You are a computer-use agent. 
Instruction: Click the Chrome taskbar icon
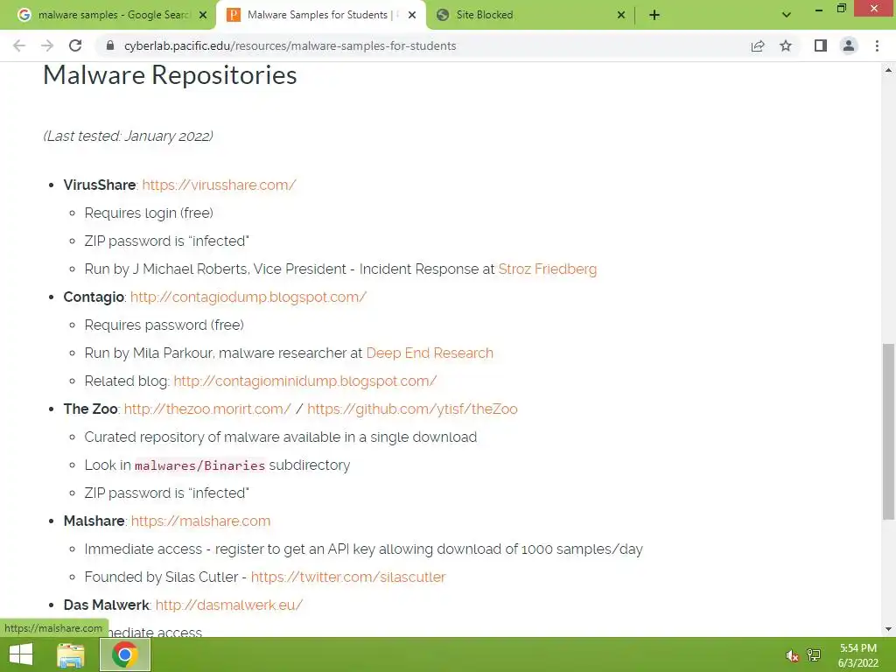pyautogui.click(x=125, y=654)
